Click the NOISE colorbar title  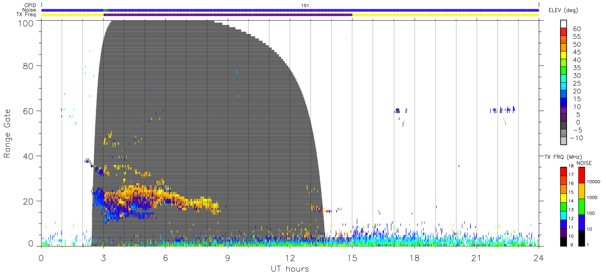pos(584,163)
